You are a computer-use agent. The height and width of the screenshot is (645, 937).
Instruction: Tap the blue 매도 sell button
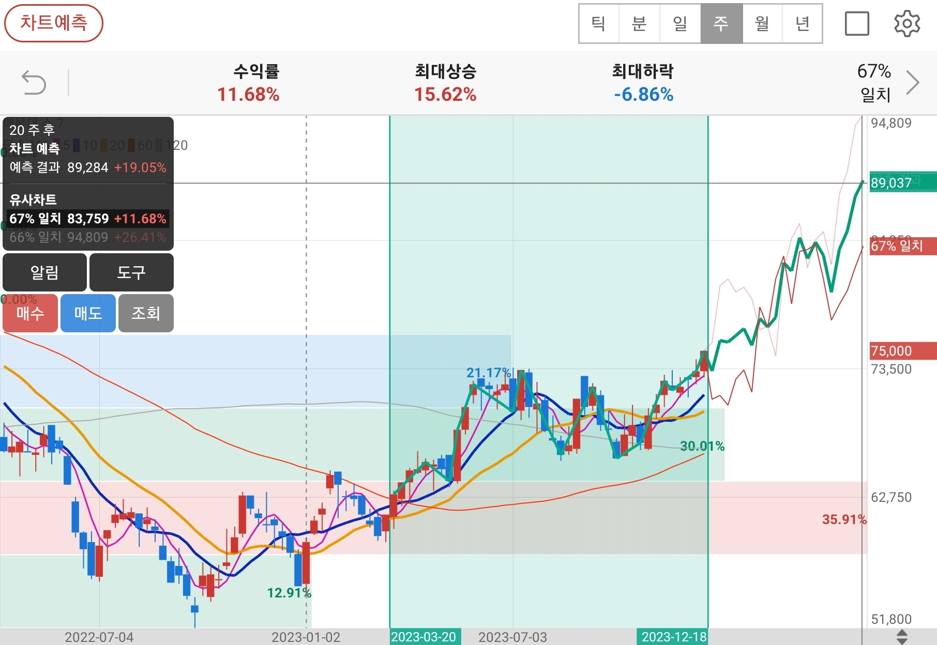88,313
